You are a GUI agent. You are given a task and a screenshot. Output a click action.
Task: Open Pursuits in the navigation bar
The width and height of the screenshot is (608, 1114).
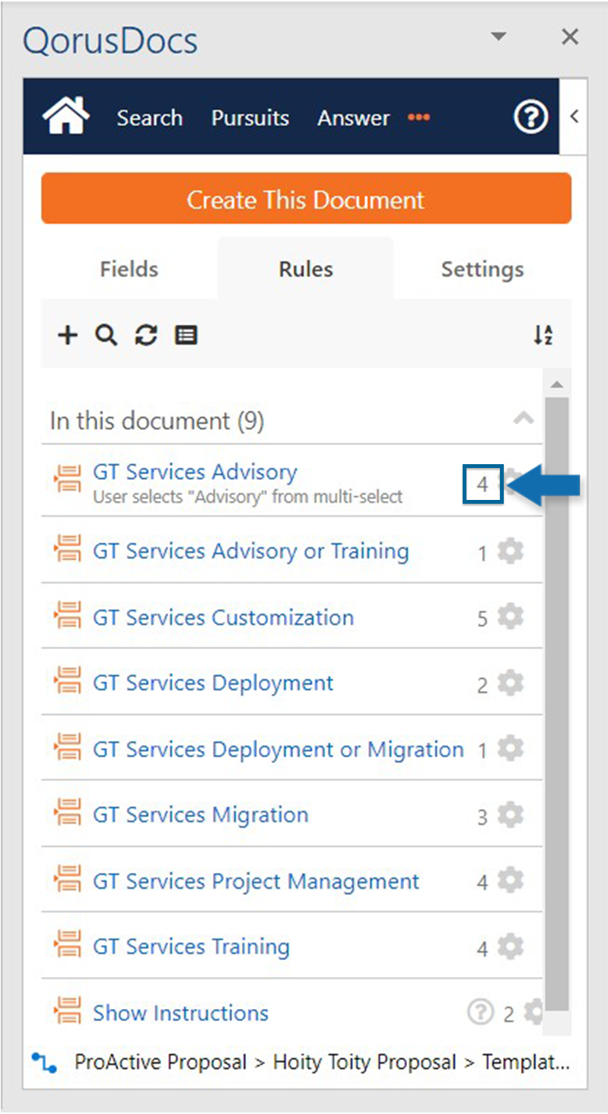[250, 118]
